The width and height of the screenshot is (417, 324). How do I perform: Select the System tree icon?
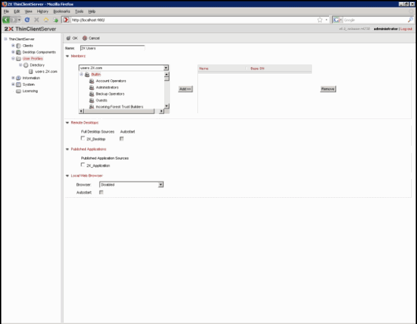tap(19, 85)
